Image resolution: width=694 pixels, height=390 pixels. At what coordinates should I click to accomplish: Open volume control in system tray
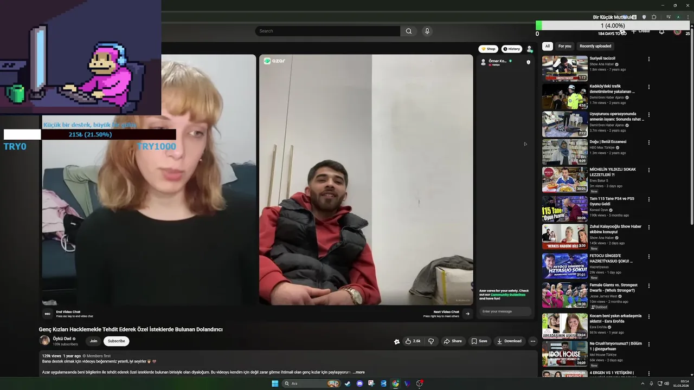pos(666,383)
